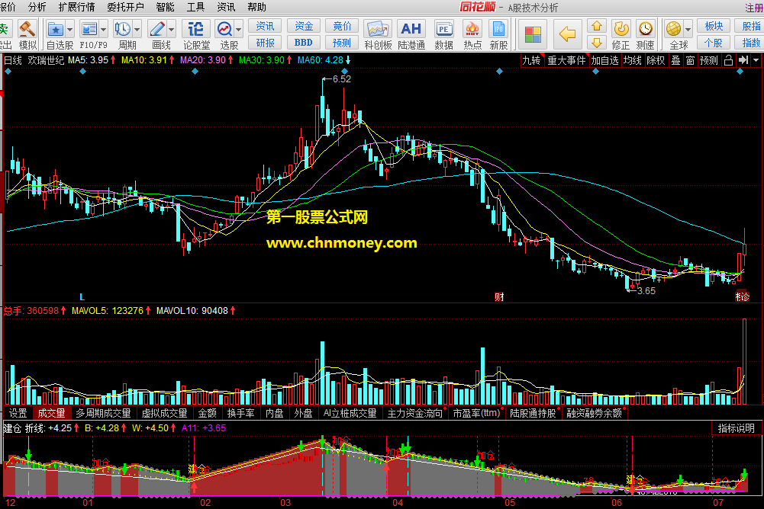Open the 委托开户 menu
The height and width of the screenshot is (509, 764).
coord(126,7)
